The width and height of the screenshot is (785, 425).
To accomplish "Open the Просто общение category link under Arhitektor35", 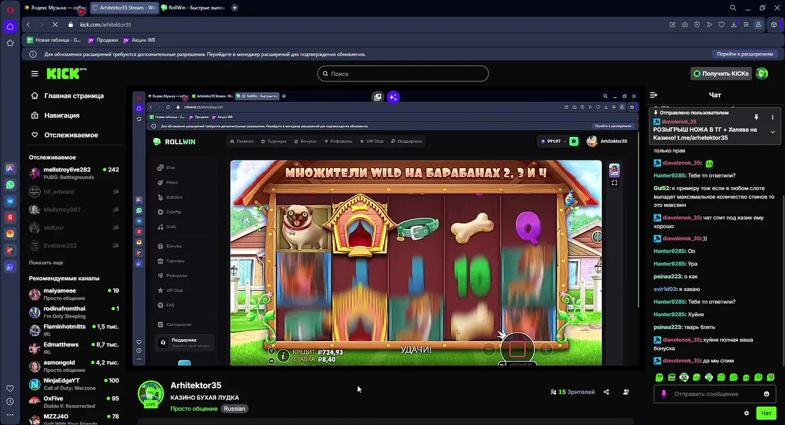I will [x=194, y=408].
